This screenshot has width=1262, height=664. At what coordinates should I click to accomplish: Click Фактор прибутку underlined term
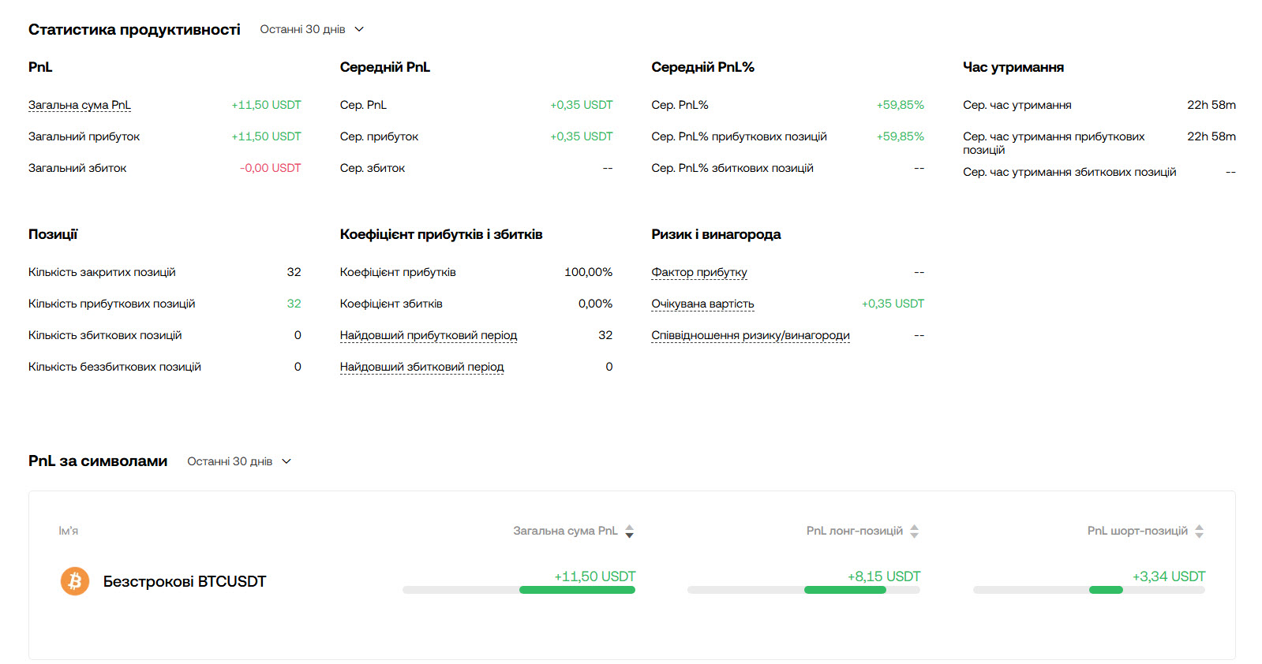[x=698, y=272]
